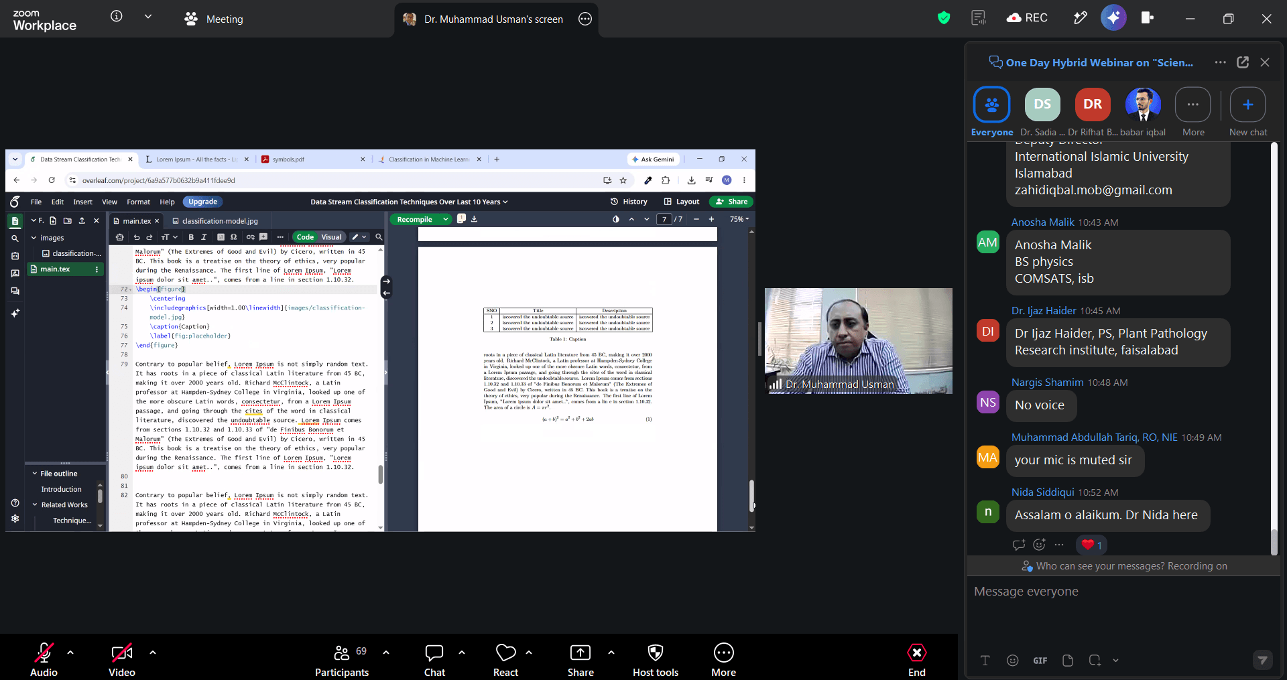Image resolution: width=1287 pixels, height=680 pixels.
Task: Switch to the Meeting tab
Action: pyautogui.click(x=214, y=19)
